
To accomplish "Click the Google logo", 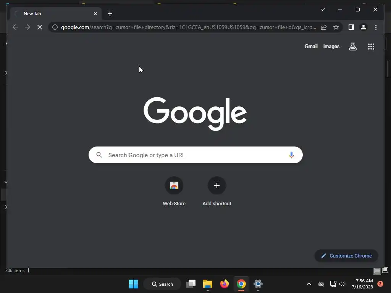I will tap(195, 114).
